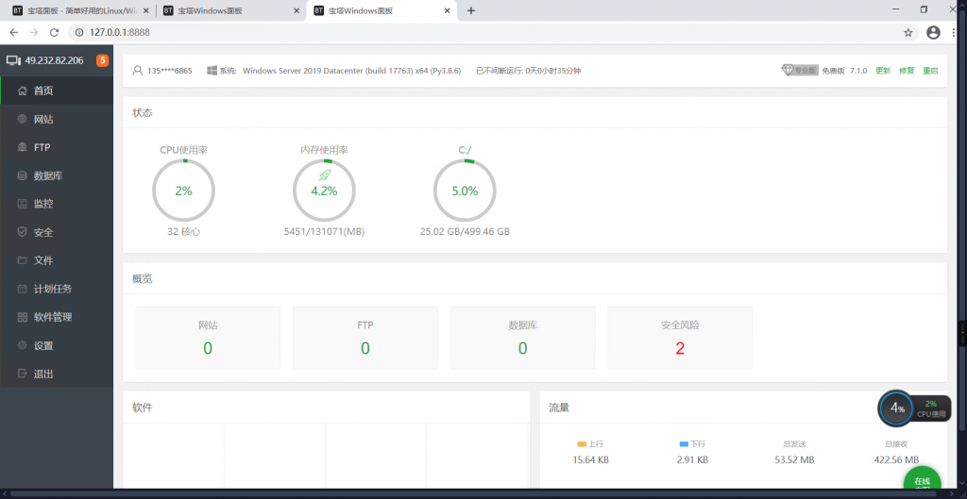
Task: Click the rocket memory release icon
Action: [324, 175]
